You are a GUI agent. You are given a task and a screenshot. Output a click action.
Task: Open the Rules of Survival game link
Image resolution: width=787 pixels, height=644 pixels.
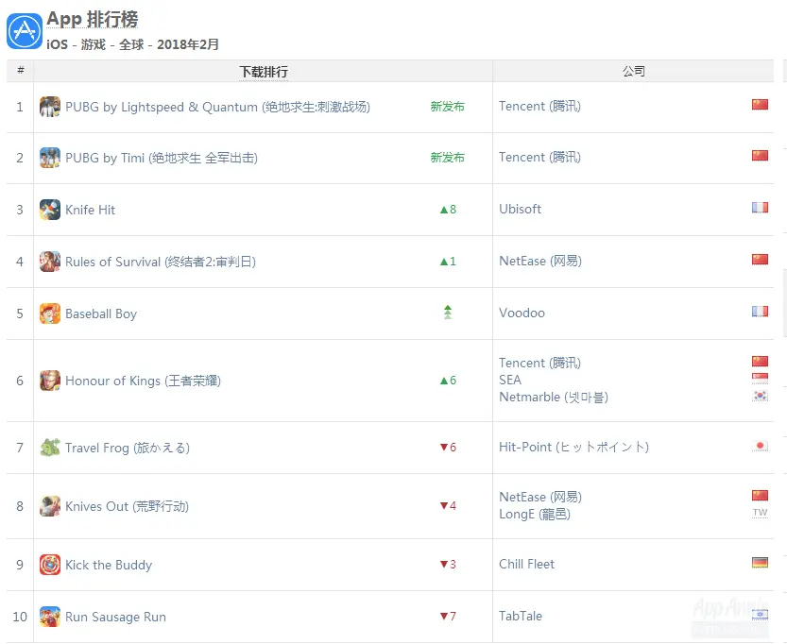[161, 262]
